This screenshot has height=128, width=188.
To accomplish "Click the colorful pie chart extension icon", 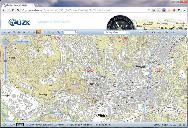I will tap(174, 10).
